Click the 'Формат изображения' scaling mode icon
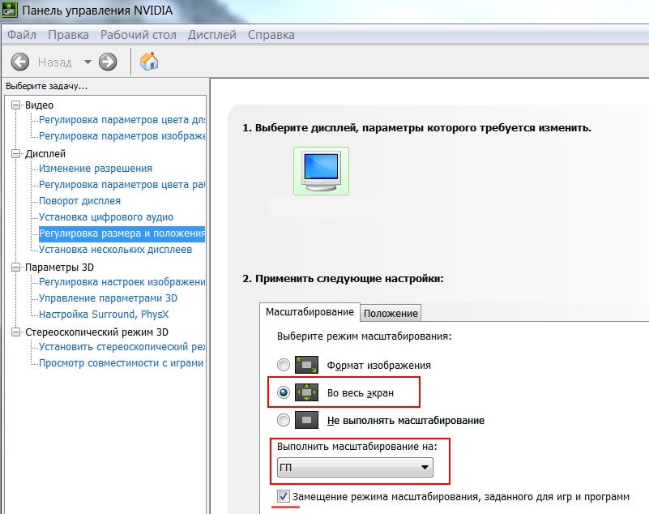The image size is (649, 514). pyautogui.click(x=307, y=365)
